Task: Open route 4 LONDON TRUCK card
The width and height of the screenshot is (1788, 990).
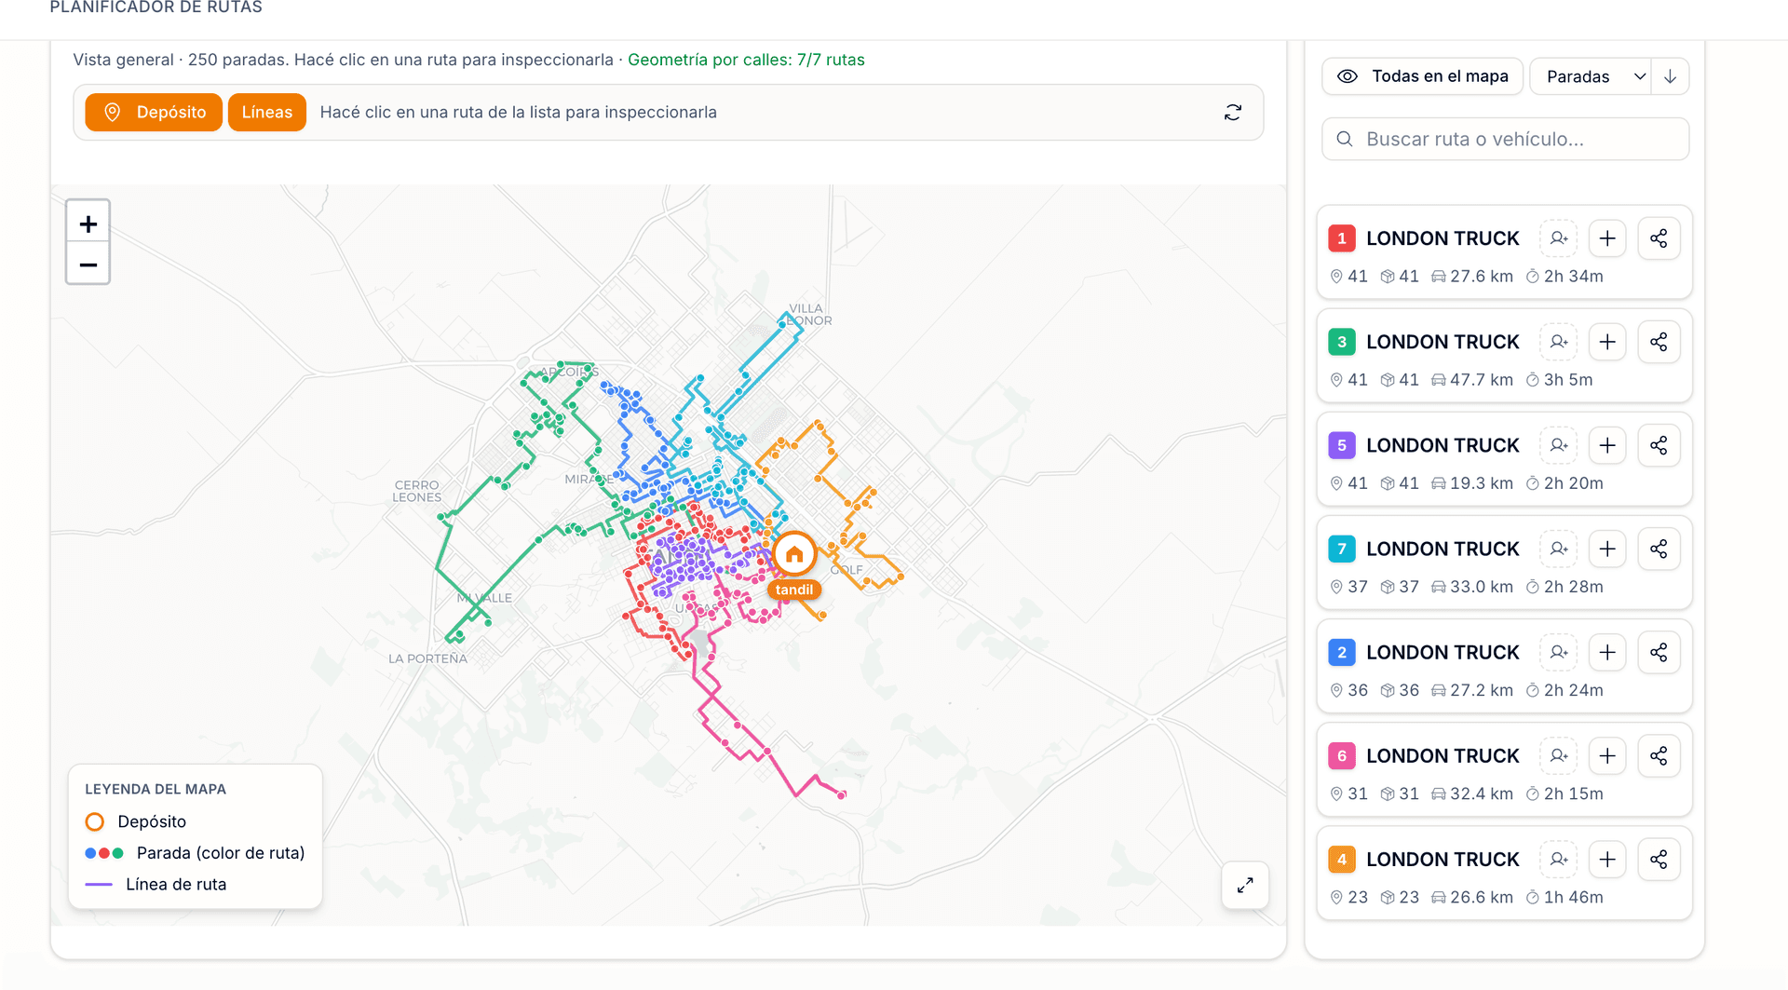Action: coord(1504,873)
